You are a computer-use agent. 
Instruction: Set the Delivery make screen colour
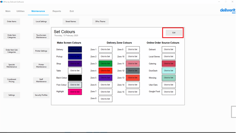(x=75, y=49)
